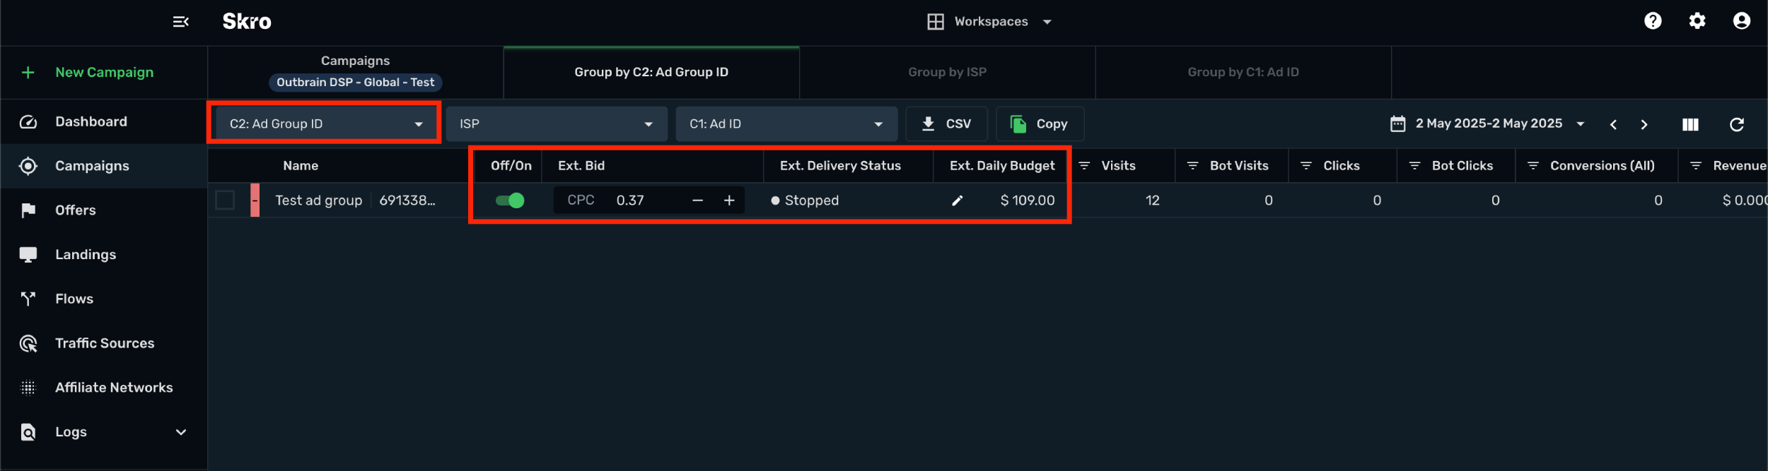Open the Visits column filter icon
1768x471 pixels.
pos(1084,165)
